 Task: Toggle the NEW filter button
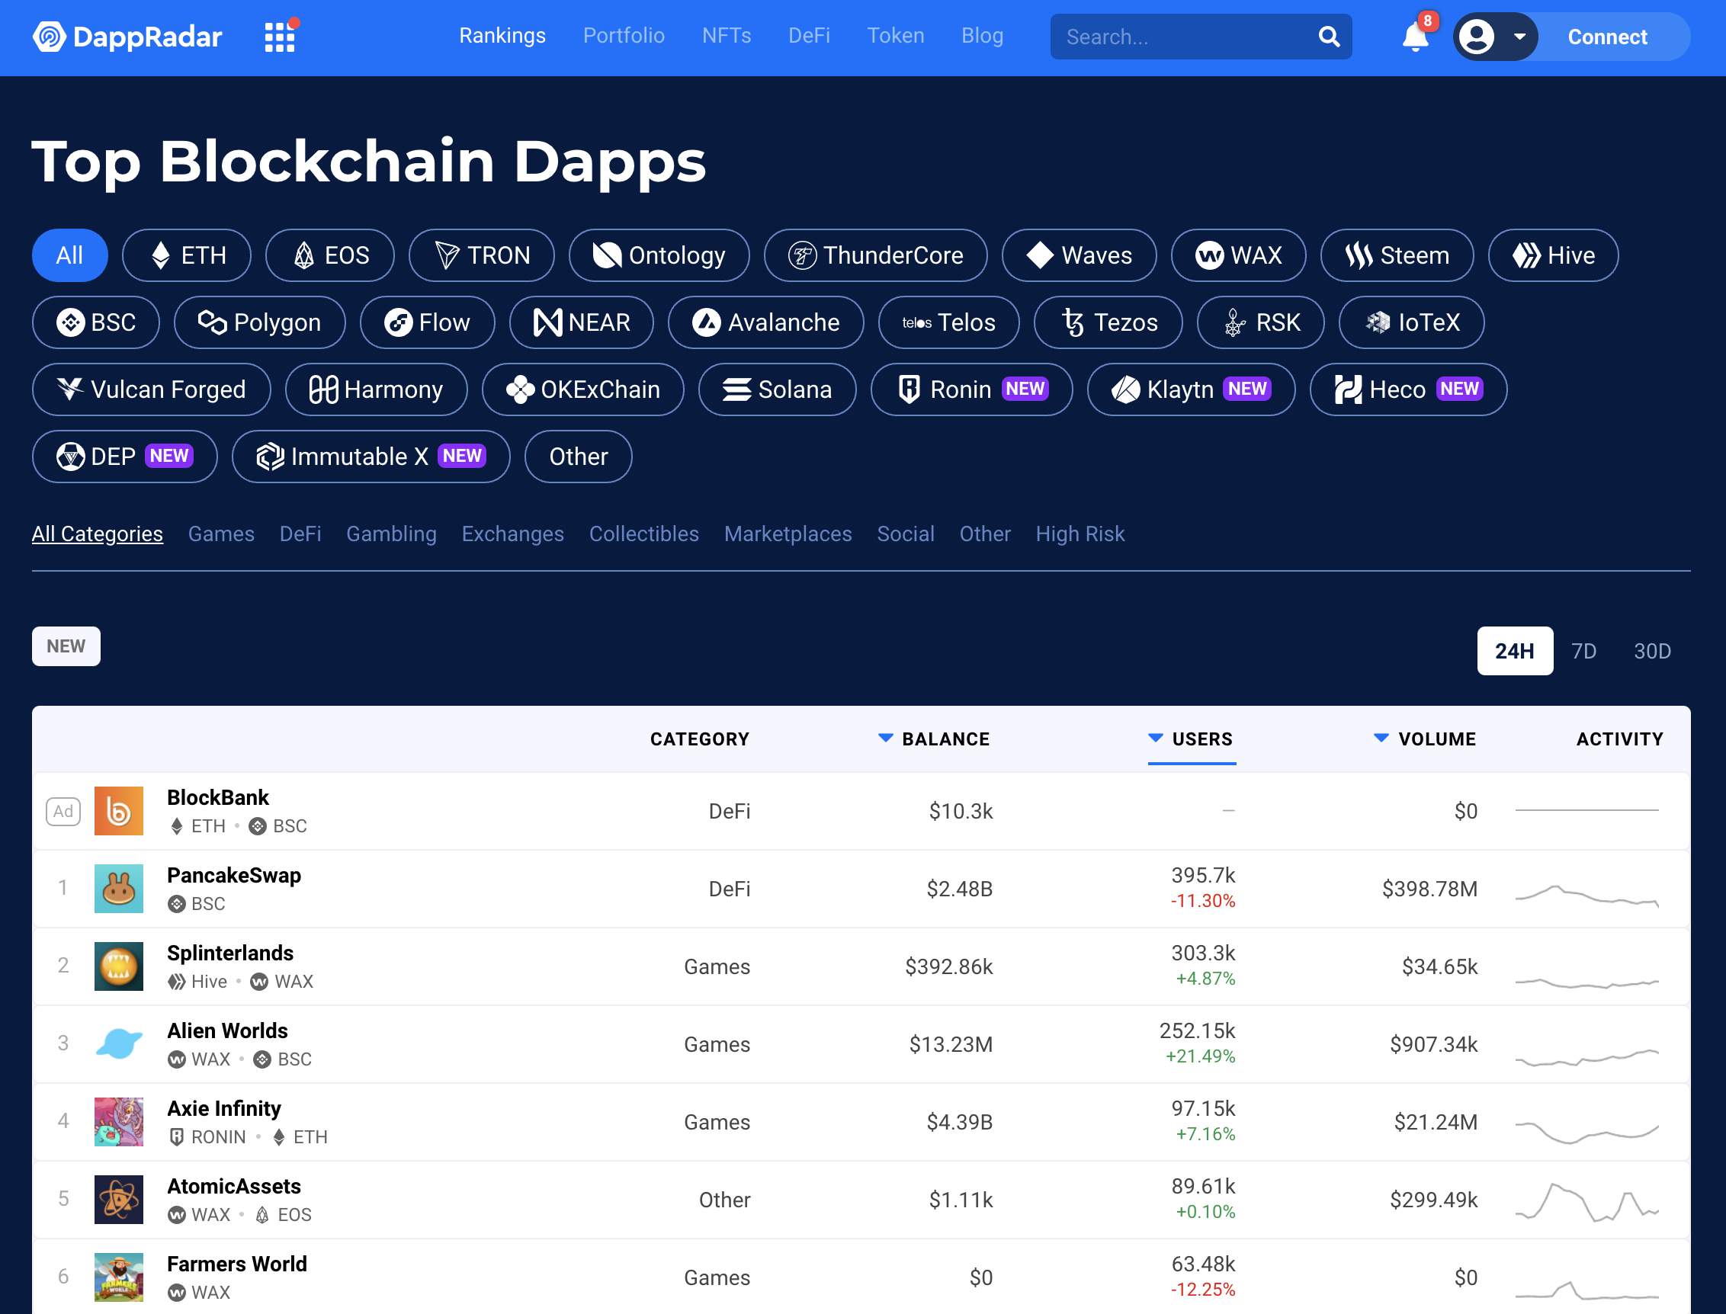click(x=66, y=646)
